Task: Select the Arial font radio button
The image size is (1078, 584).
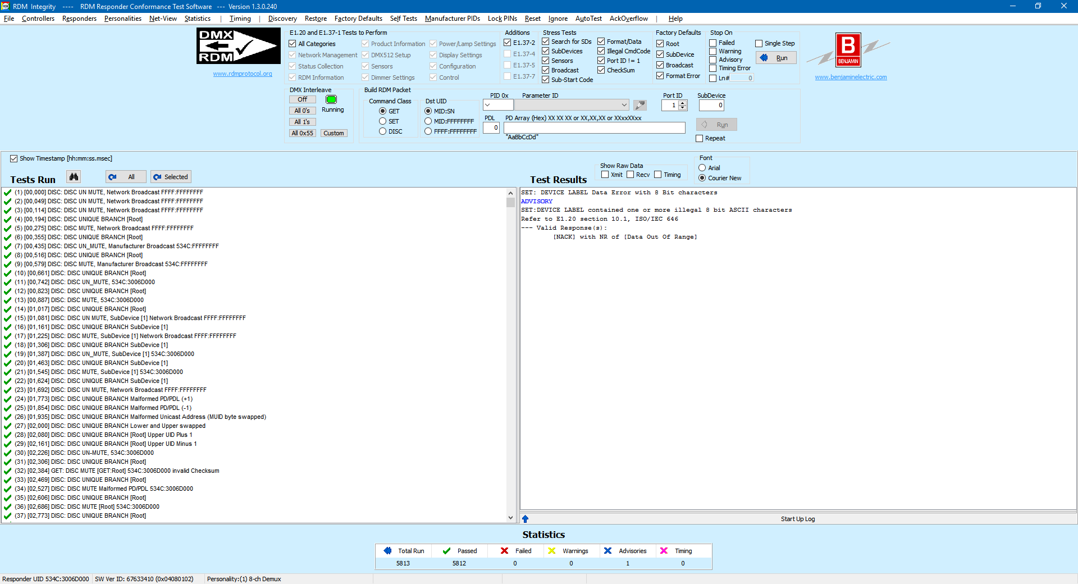Action: 702,168
